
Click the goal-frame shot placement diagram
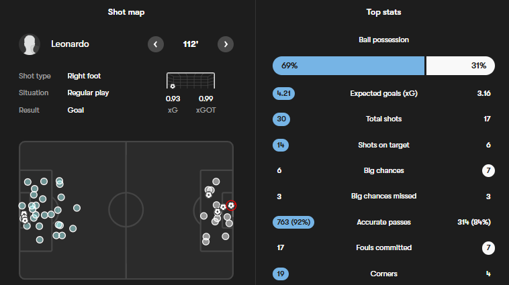pyautogui.click(x=191, y=81)
